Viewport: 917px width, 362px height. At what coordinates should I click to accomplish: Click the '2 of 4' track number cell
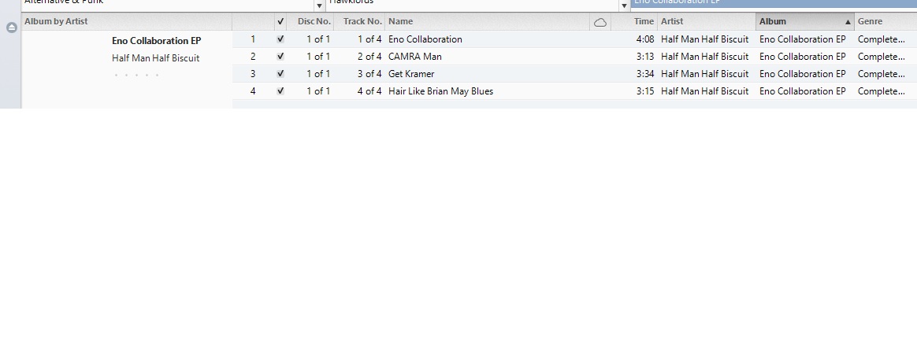click(x=369, y=57)
